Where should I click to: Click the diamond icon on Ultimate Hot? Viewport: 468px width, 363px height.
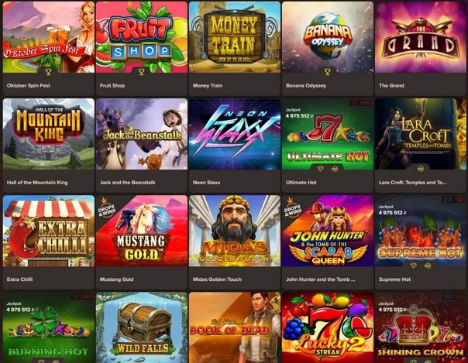click(x=320, y=169)
